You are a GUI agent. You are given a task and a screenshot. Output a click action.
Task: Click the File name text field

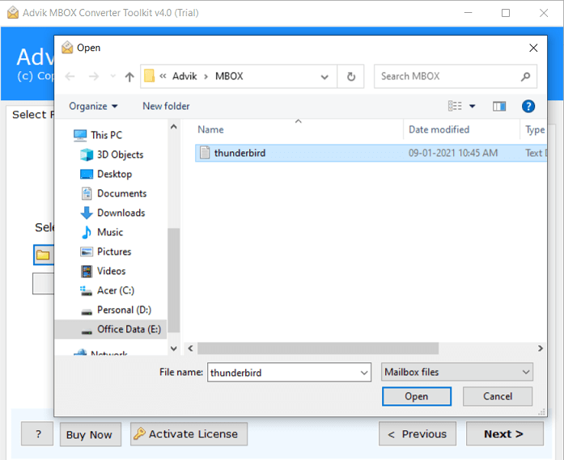point(284,373)
